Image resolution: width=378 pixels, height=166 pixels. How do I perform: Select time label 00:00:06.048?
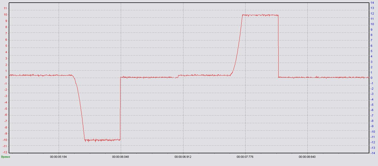pos(121,157)
